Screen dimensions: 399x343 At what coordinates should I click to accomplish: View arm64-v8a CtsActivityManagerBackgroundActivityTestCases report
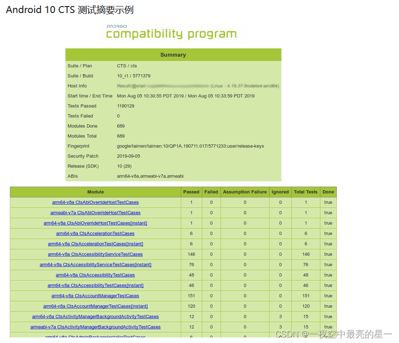point(95,317)
